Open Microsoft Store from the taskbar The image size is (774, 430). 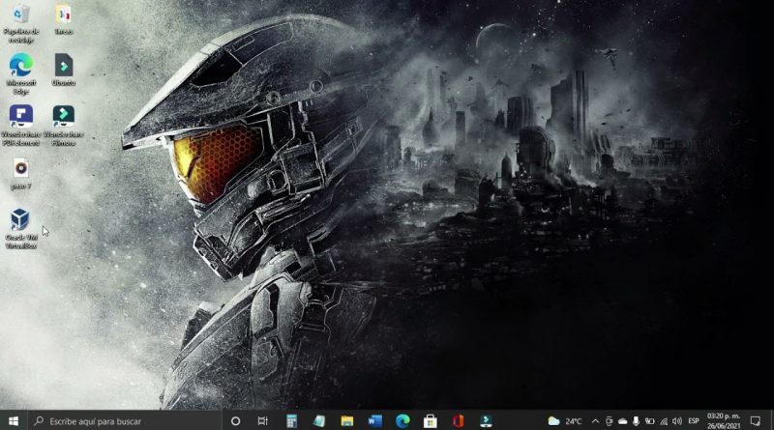tap(431, 420)
